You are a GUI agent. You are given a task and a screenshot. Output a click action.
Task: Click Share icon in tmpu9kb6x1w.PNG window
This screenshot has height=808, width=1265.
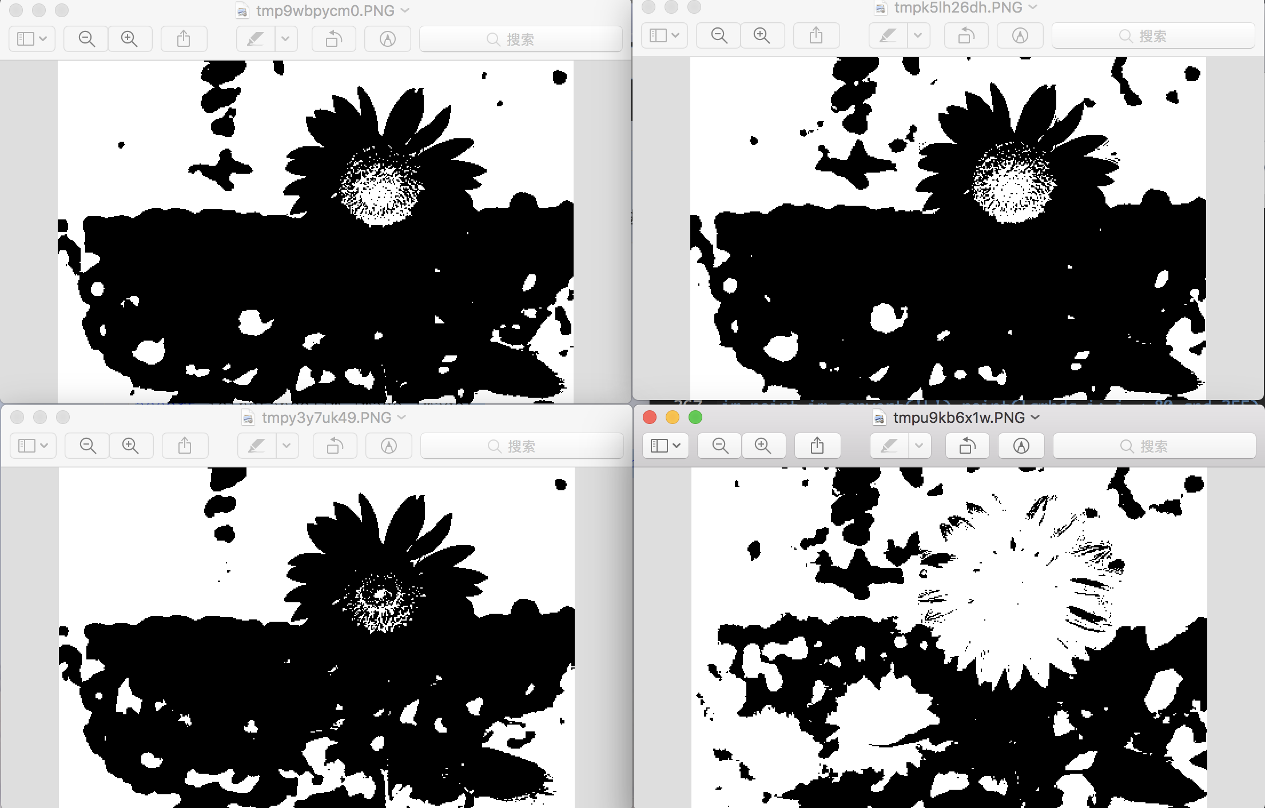click(x=817, y=446)
